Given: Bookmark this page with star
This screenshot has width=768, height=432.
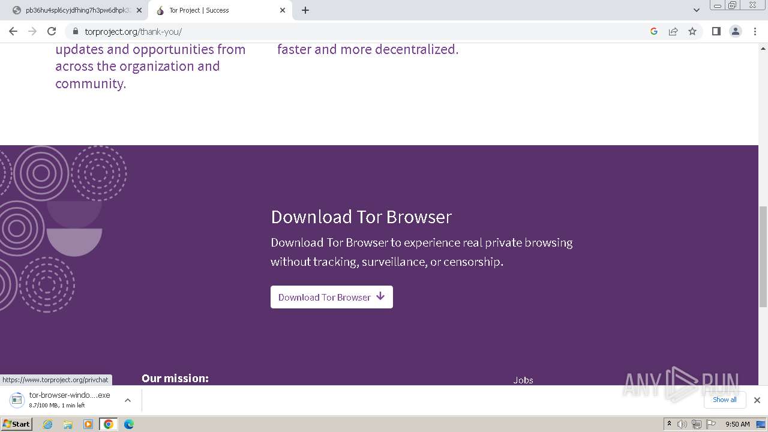Looking at the screenshot, I should click(x=692, y=31).
